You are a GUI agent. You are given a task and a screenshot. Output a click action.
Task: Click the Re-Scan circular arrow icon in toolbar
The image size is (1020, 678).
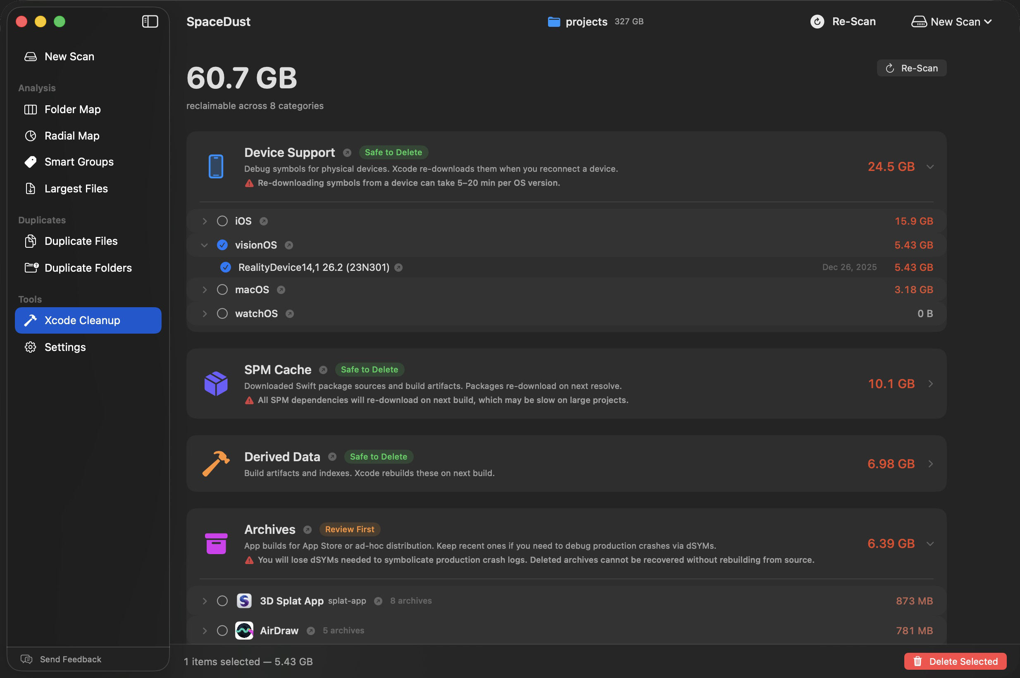(x=817, y=21)
